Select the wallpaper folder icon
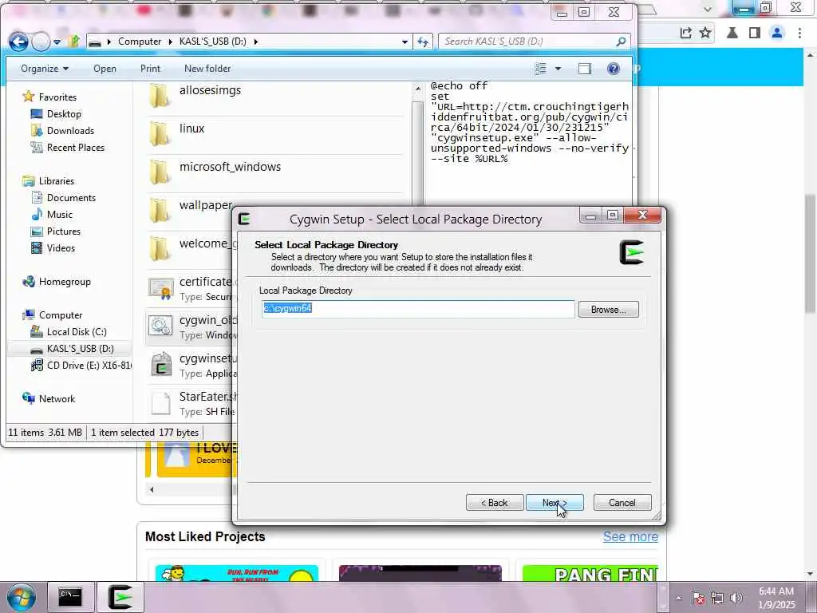The image size is (817, 613). pyautogui.click(x=160, y=211)
